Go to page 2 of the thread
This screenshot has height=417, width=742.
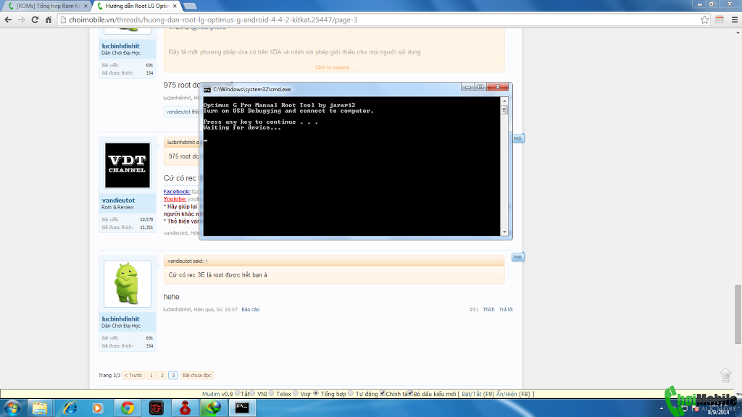click(162, 376)
